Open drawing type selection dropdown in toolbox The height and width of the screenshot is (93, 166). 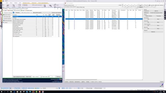click(x=41, y=13)
